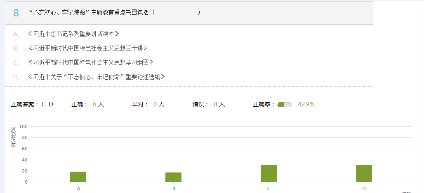Click the green bar for option D
Image resolution: width=424 pixels, height=193 pixels.
[364, 173]
